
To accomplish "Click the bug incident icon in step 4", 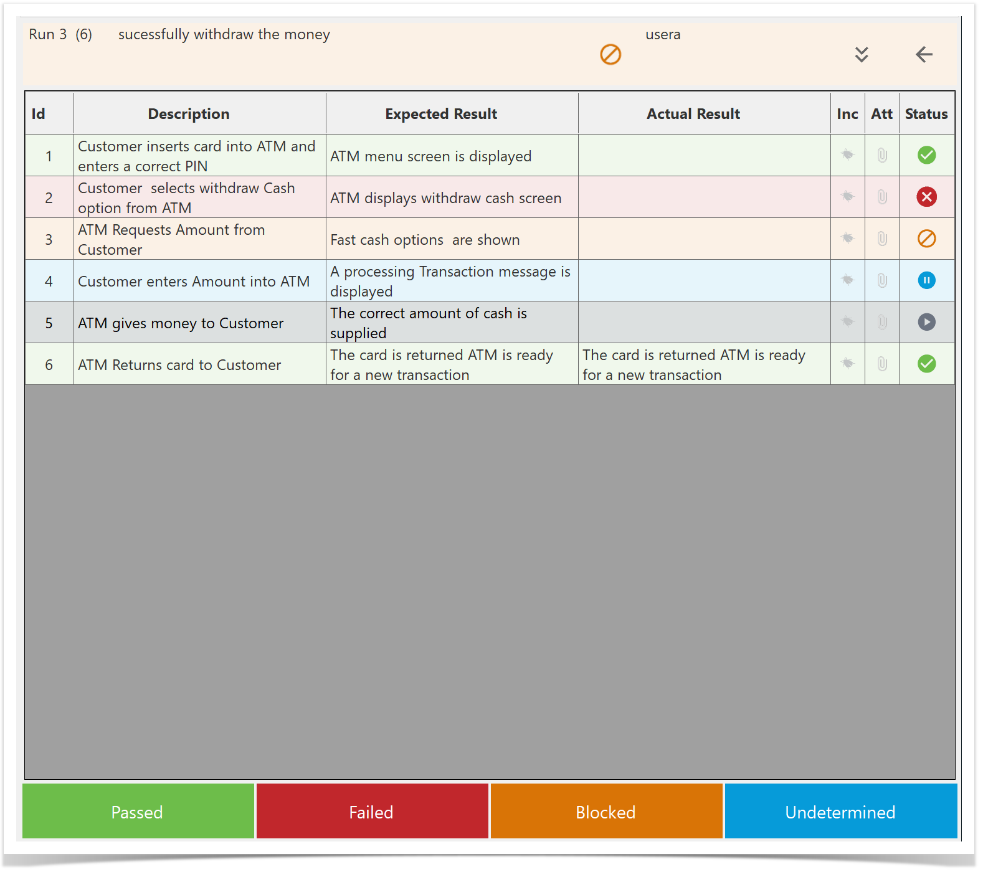I will click(x=847, y=280).
